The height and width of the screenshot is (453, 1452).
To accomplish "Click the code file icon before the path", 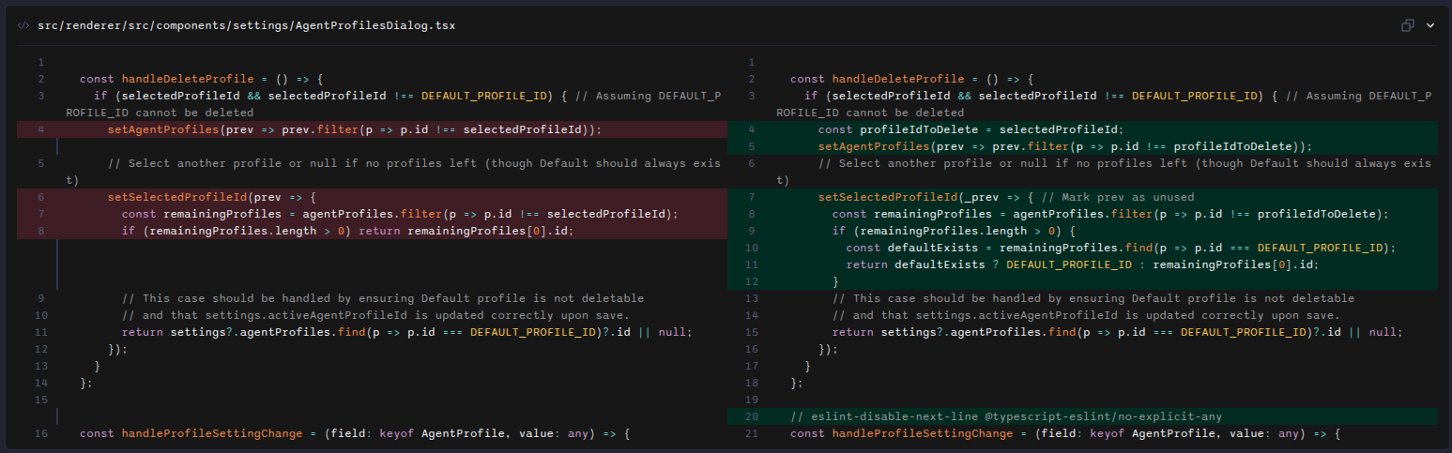I will [x=23, y=25].
